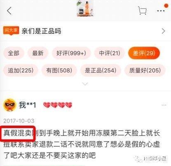Click the reviewer avatar of 我**1
The height and width of the screenshot is (166, 171).
9,105
